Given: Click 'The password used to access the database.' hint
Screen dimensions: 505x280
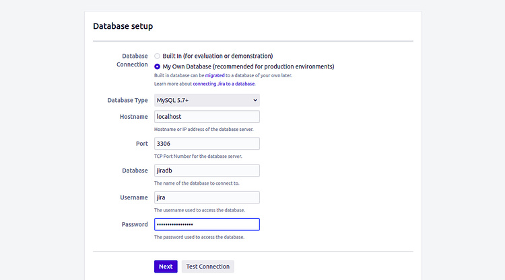Looking at the screenshot, I should click(x=199, y=237).
